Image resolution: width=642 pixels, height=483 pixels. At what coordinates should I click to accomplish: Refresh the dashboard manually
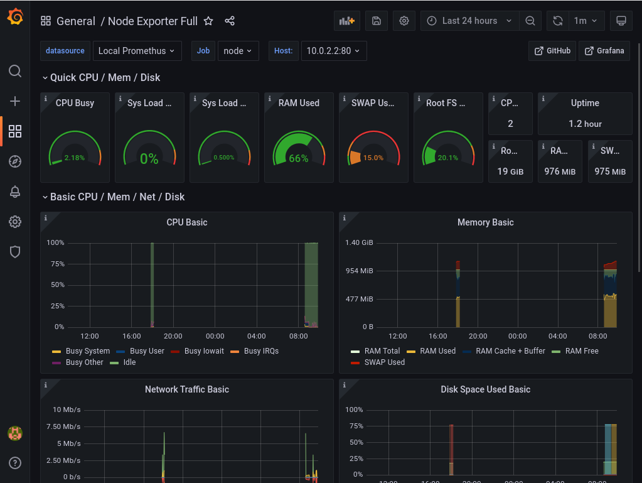(x=557, y=21)
